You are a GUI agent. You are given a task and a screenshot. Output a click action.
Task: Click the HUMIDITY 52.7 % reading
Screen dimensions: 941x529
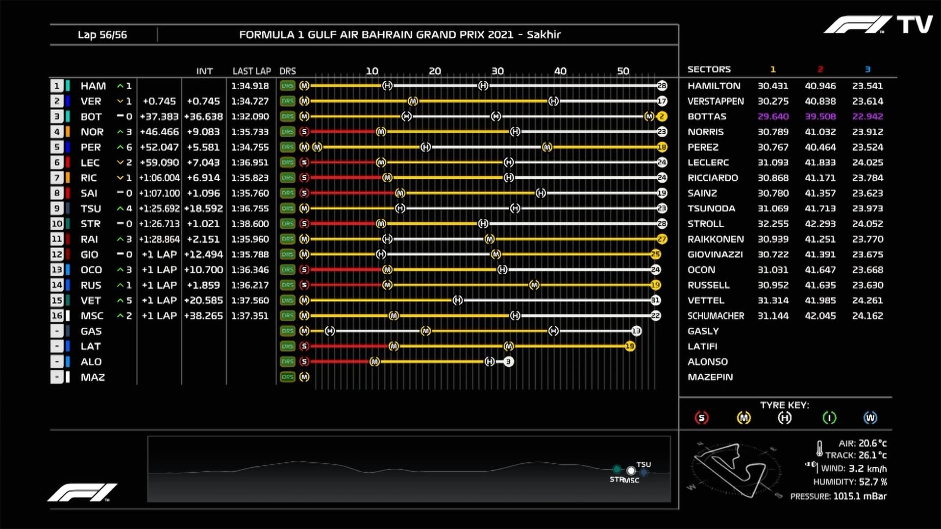(850, 482)
